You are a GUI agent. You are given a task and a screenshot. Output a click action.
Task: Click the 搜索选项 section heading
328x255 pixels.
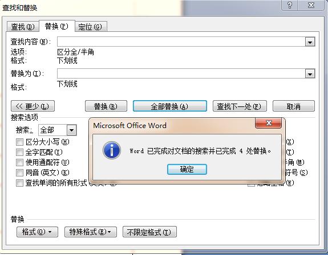[x=25, y=117]
